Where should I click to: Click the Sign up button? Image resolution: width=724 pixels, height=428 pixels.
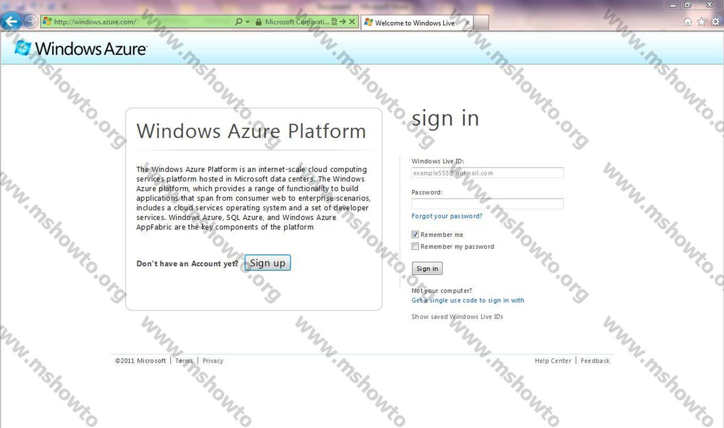point(268,263)
